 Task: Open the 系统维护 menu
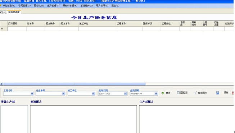click(x=86, y=5)
